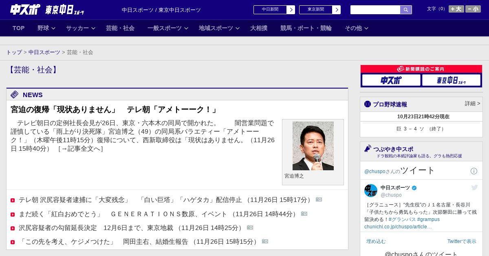The image size is (489, 256).
Task: Click the Chunichi Sports logo
Action: coord(25,9)
